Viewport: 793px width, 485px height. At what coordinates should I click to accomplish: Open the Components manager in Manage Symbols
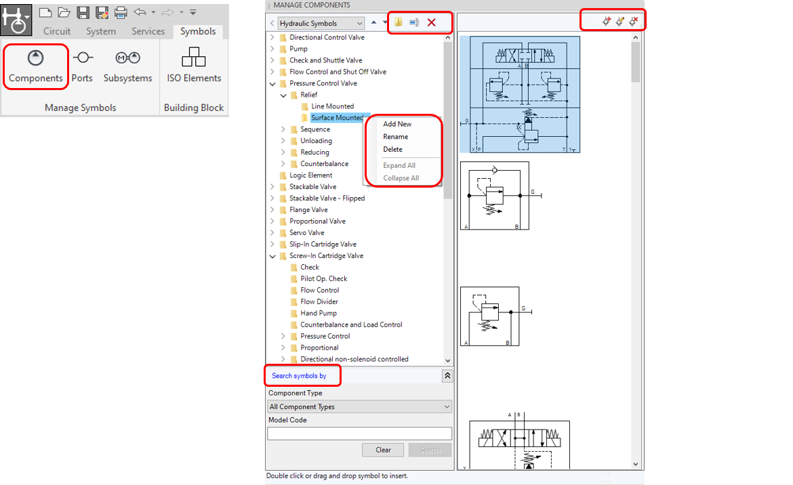[x=35, y=66]
